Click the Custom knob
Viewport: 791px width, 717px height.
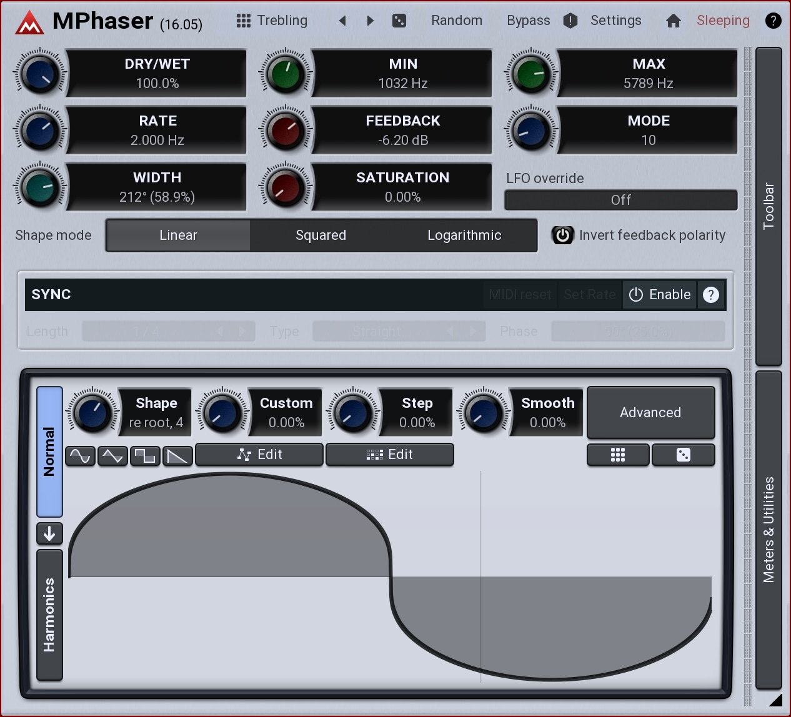pos(222,412)
